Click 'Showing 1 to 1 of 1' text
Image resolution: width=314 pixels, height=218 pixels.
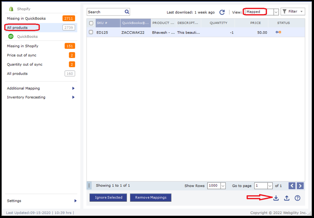(x=113, y=185)
